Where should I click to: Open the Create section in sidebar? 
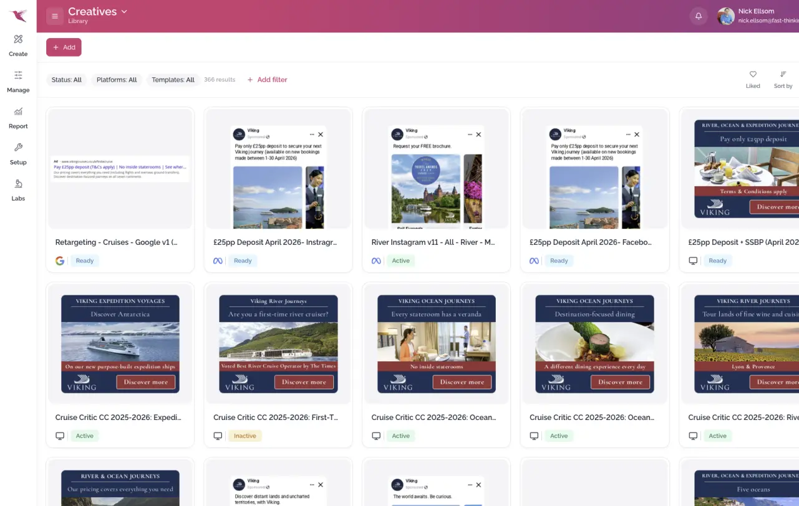click(18, 45)
